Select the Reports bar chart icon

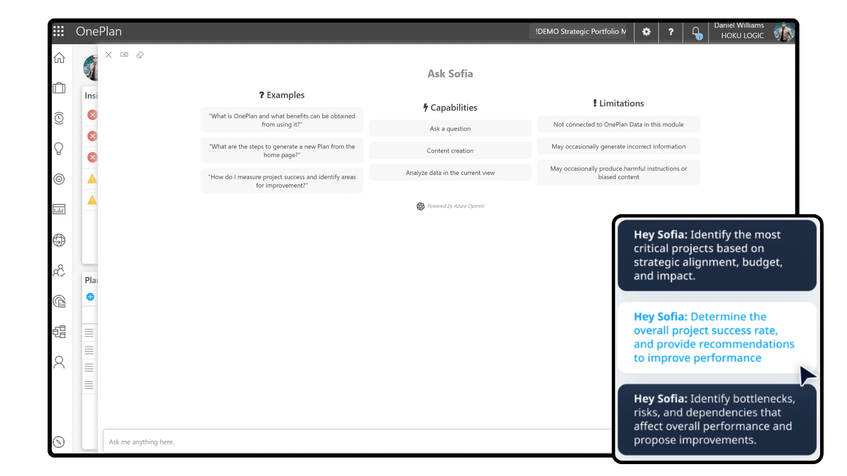coord(59,209)
